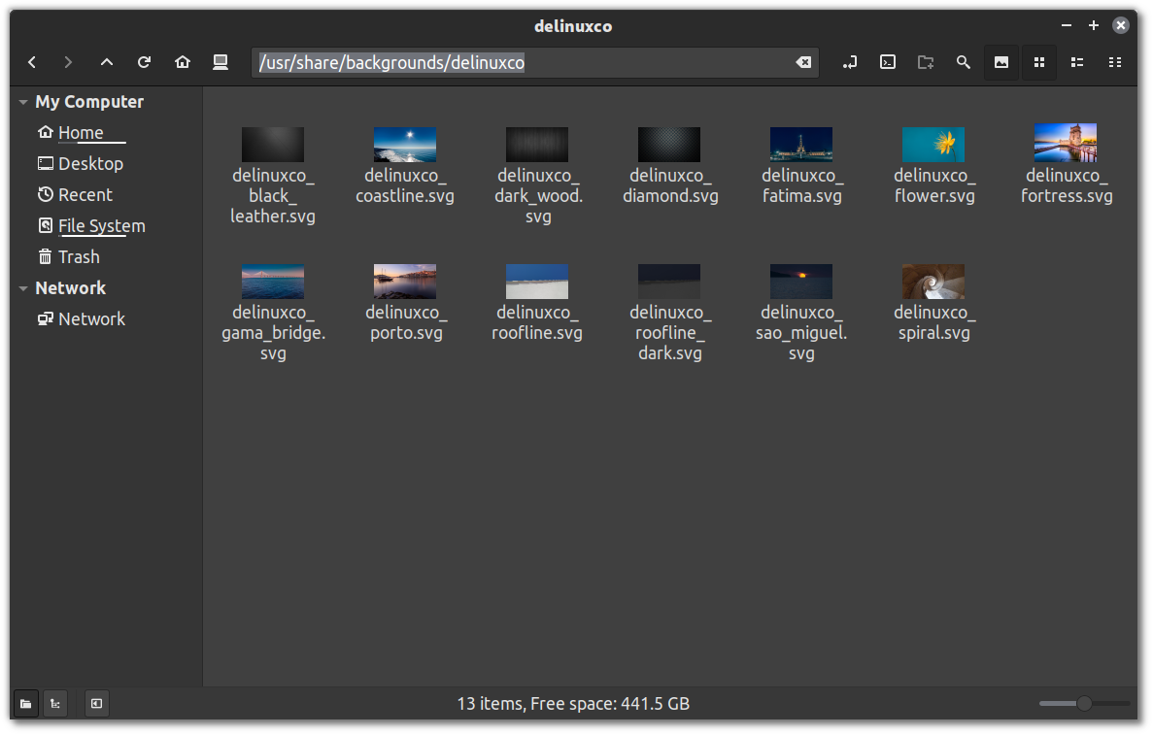Hide the side pane
Image resolution: width=1153 pixels, height=735 pixels.
pos(96,703)
